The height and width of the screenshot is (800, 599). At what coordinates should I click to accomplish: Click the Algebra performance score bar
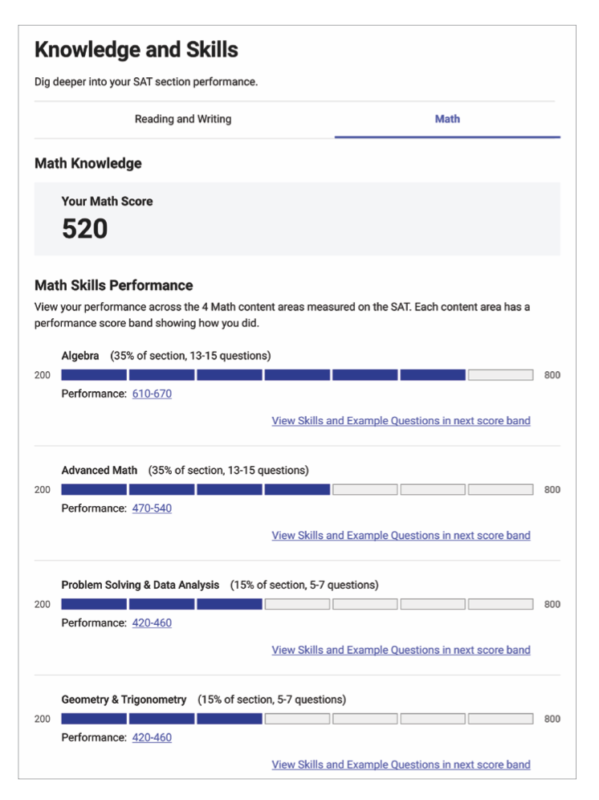297,375
